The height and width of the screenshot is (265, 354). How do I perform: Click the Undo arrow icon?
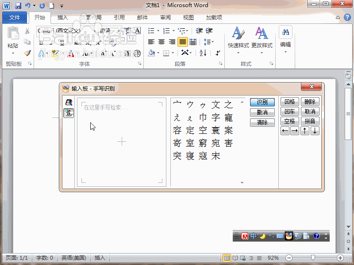[27, 5]
